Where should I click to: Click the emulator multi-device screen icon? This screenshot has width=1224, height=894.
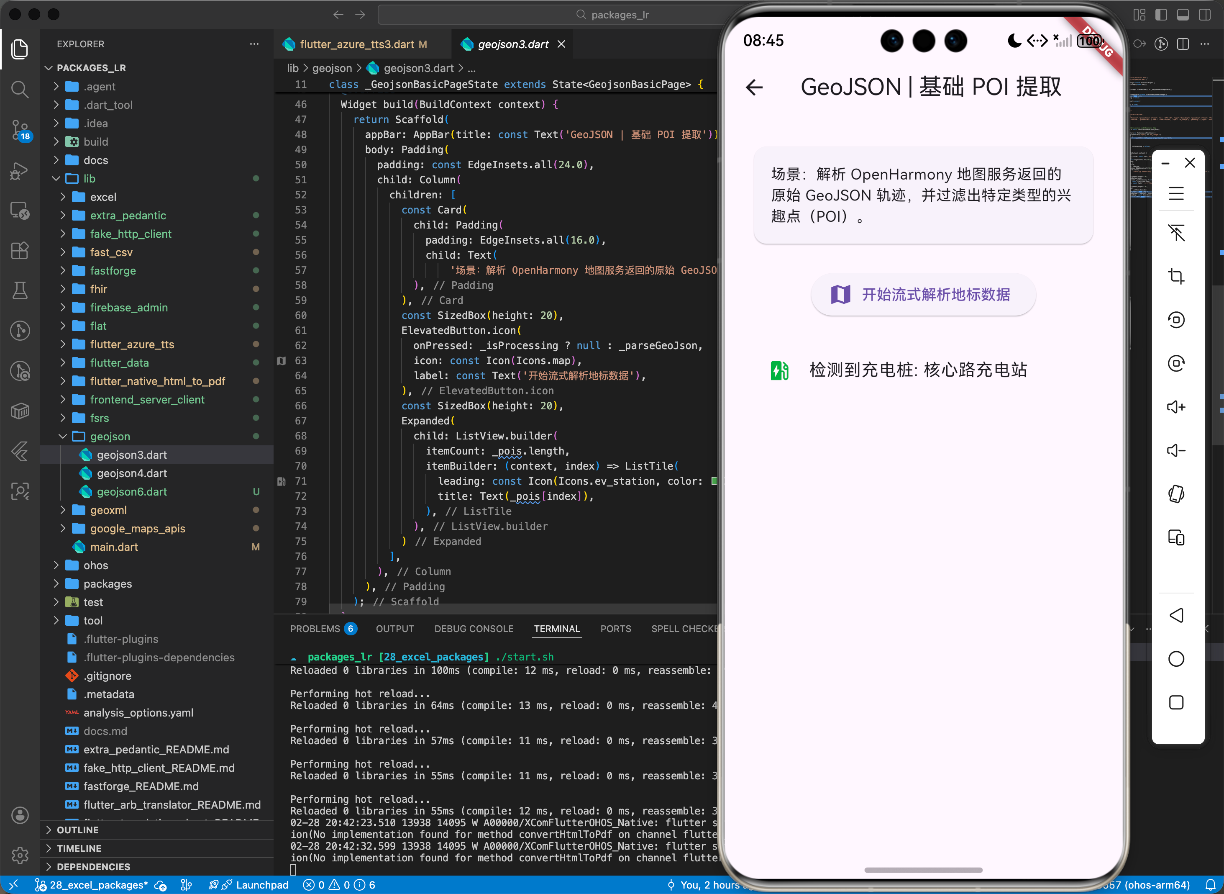point(1176,537)
